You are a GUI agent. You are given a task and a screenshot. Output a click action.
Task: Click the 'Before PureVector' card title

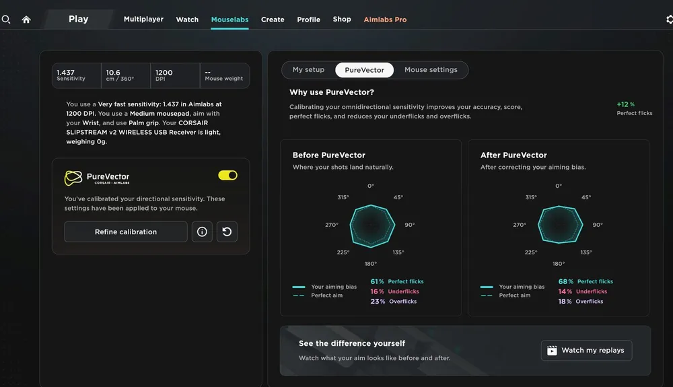pyautogui.click(x=329, y=155)
